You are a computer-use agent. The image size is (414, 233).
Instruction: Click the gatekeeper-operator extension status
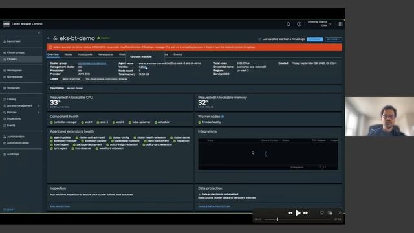click(125, 141)
